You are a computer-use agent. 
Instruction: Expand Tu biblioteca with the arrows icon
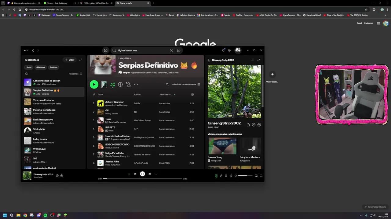(81, 60)
